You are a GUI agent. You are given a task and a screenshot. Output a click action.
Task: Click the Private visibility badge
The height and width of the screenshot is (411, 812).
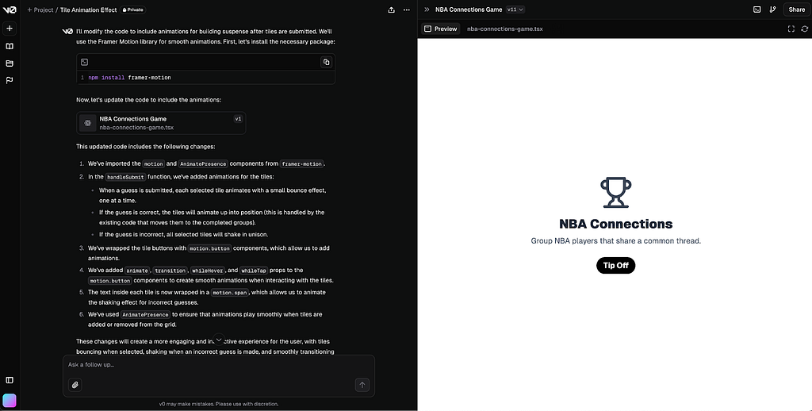coord(132,10)
